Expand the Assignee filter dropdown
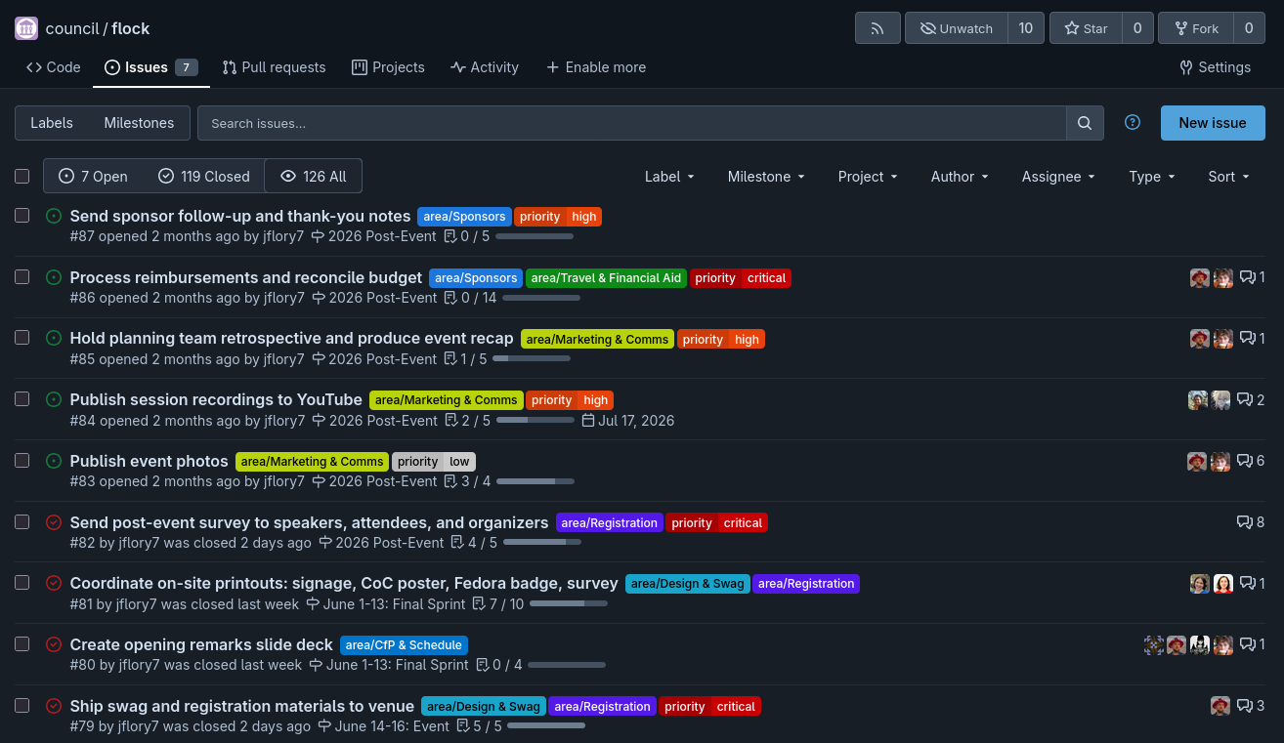Screen dimensions: 1284x743 [x=1058, y=177]
